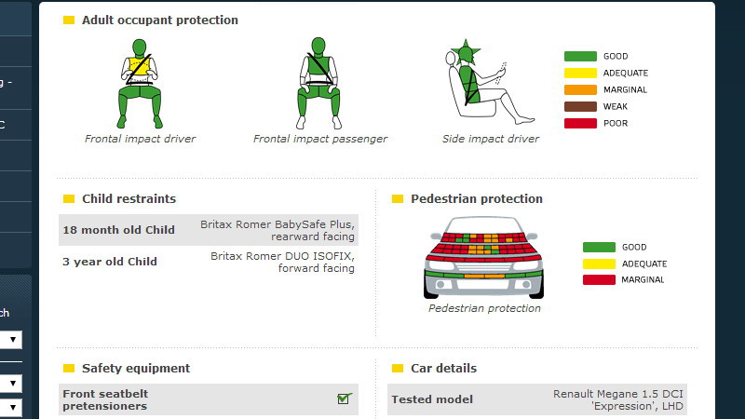The width and height of the screenshot is (745, 419).
Task: Click yellow marker beside Safety equipment heading
Action: pyautogui.click(x=69, y=368)
